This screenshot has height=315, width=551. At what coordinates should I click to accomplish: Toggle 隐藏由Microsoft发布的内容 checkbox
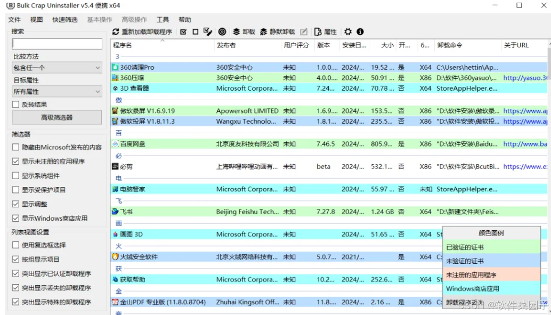[x=15, y=147]
